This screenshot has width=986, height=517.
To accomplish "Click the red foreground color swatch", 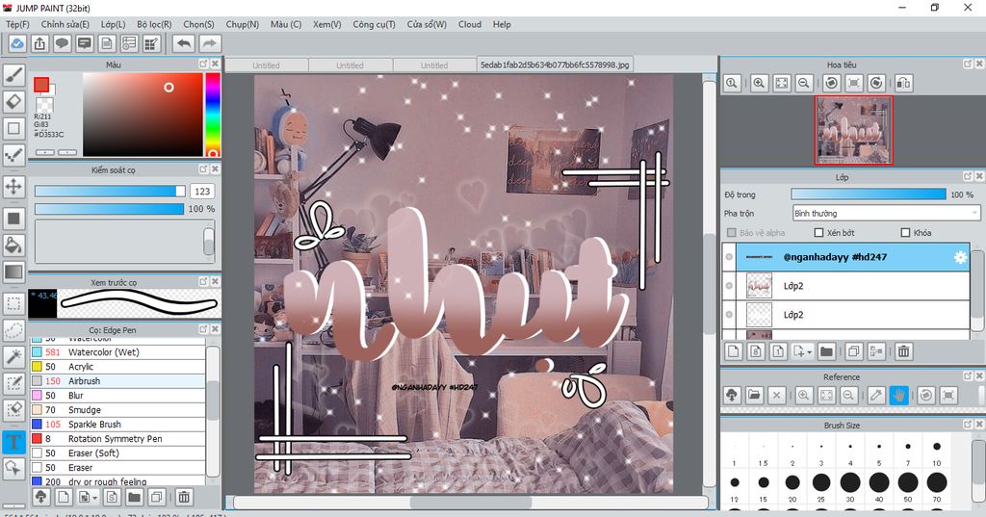I will click(x=41, y=85).
